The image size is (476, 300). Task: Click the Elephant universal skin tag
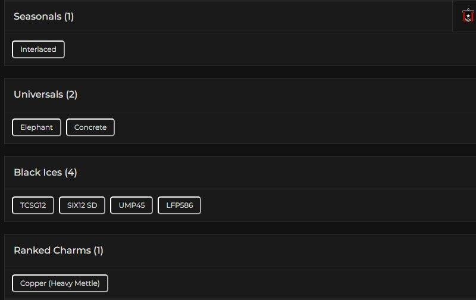point(36,127)
